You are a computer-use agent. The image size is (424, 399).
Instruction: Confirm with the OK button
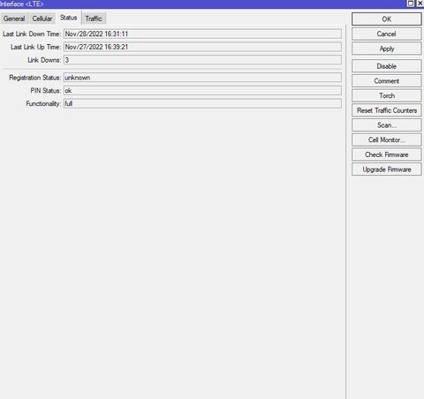tap(386, 19)
